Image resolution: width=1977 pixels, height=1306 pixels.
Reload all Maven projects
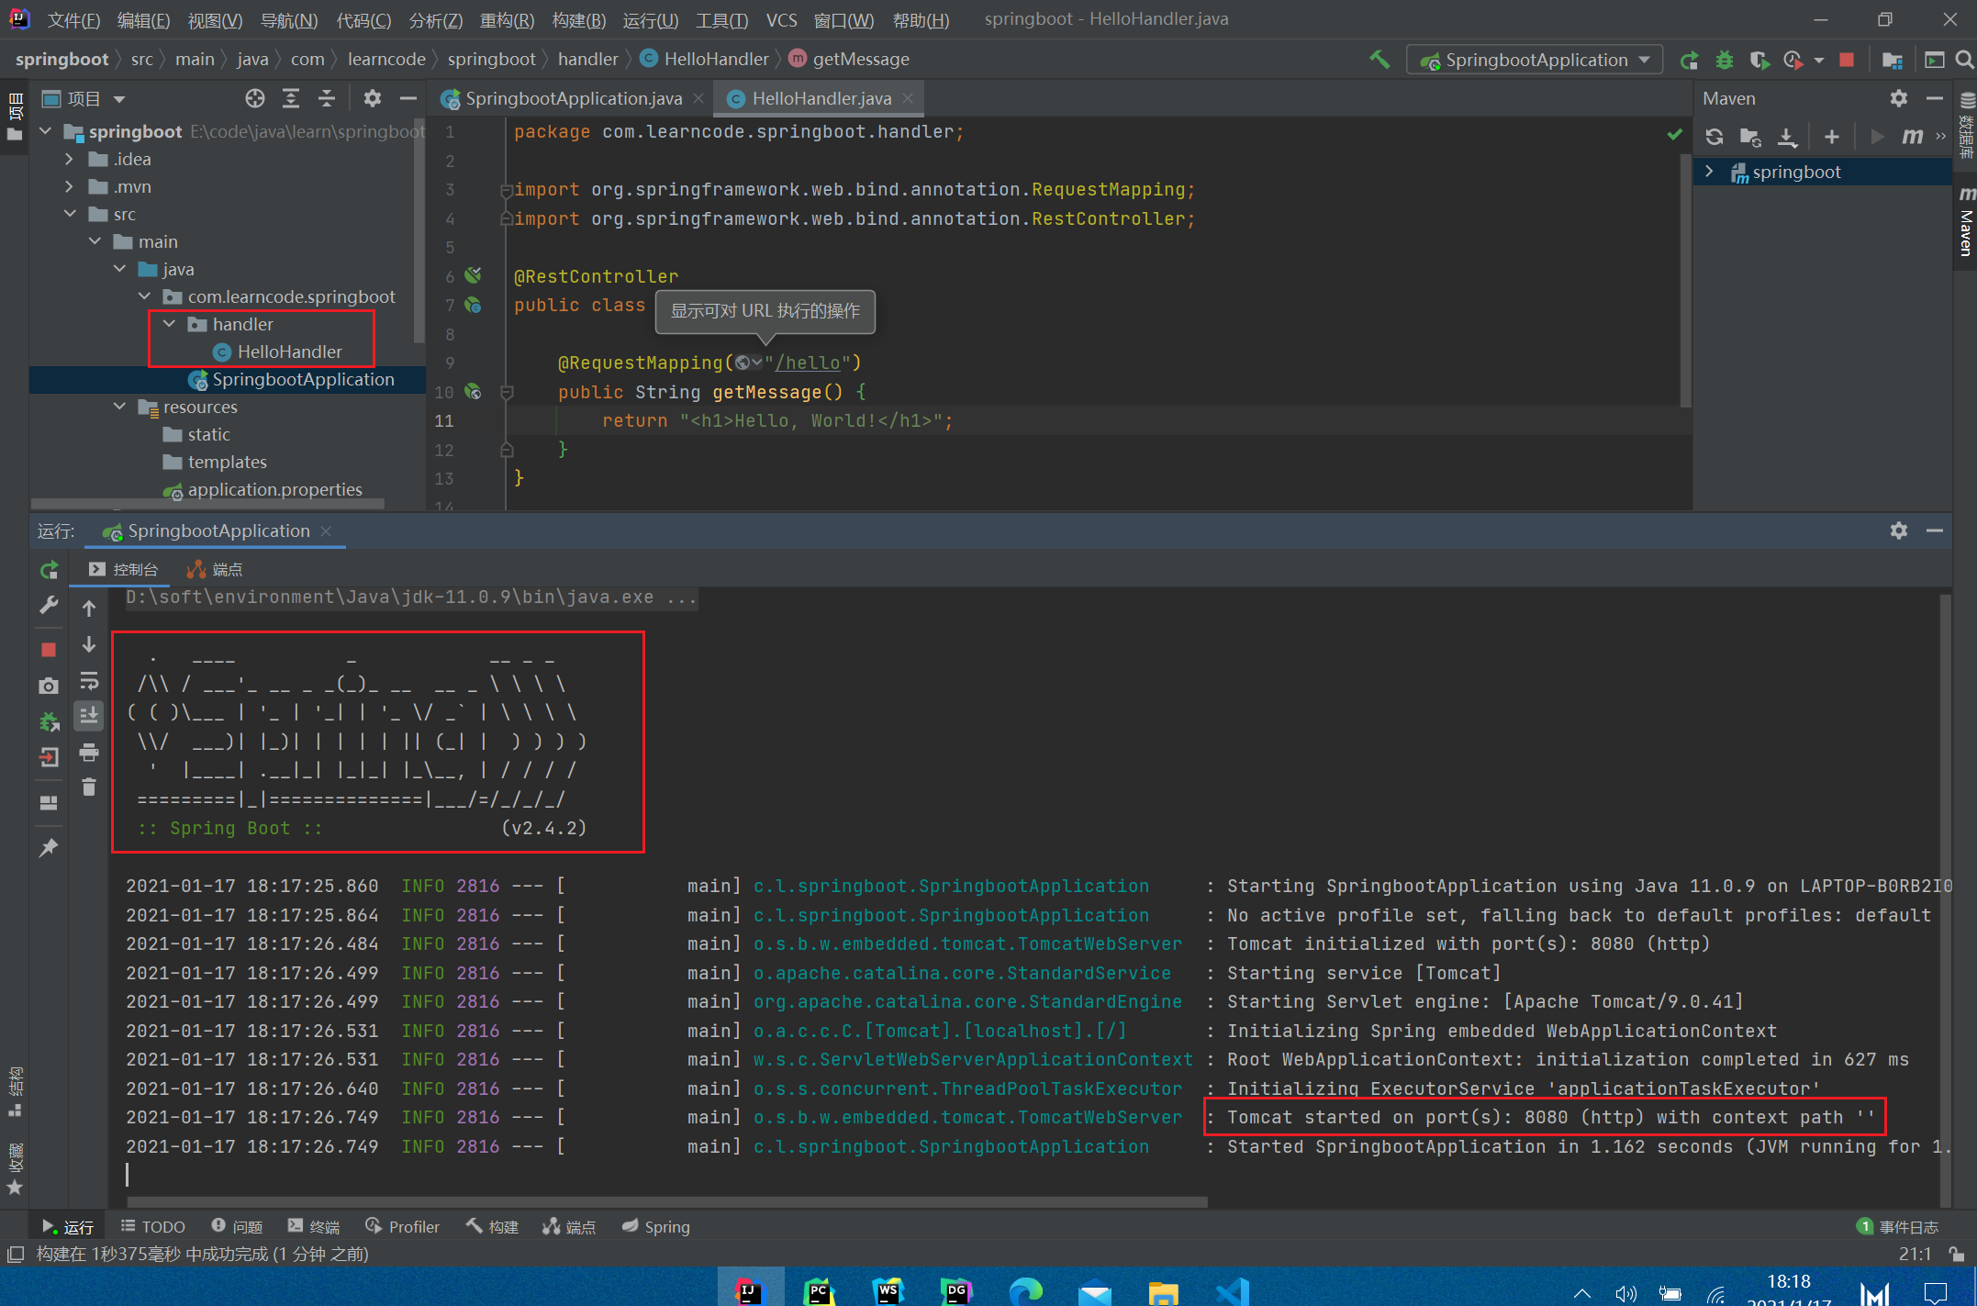tap(1714, 137)
